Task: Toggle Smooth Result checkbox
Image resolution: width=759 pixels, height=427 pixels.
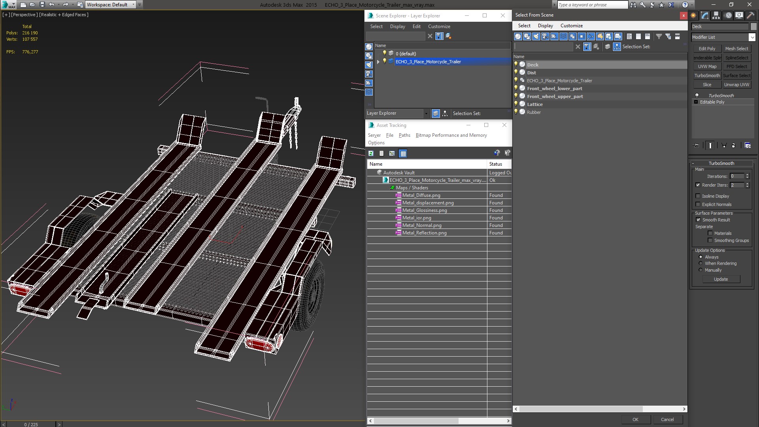Action: [x=698, y=220]
